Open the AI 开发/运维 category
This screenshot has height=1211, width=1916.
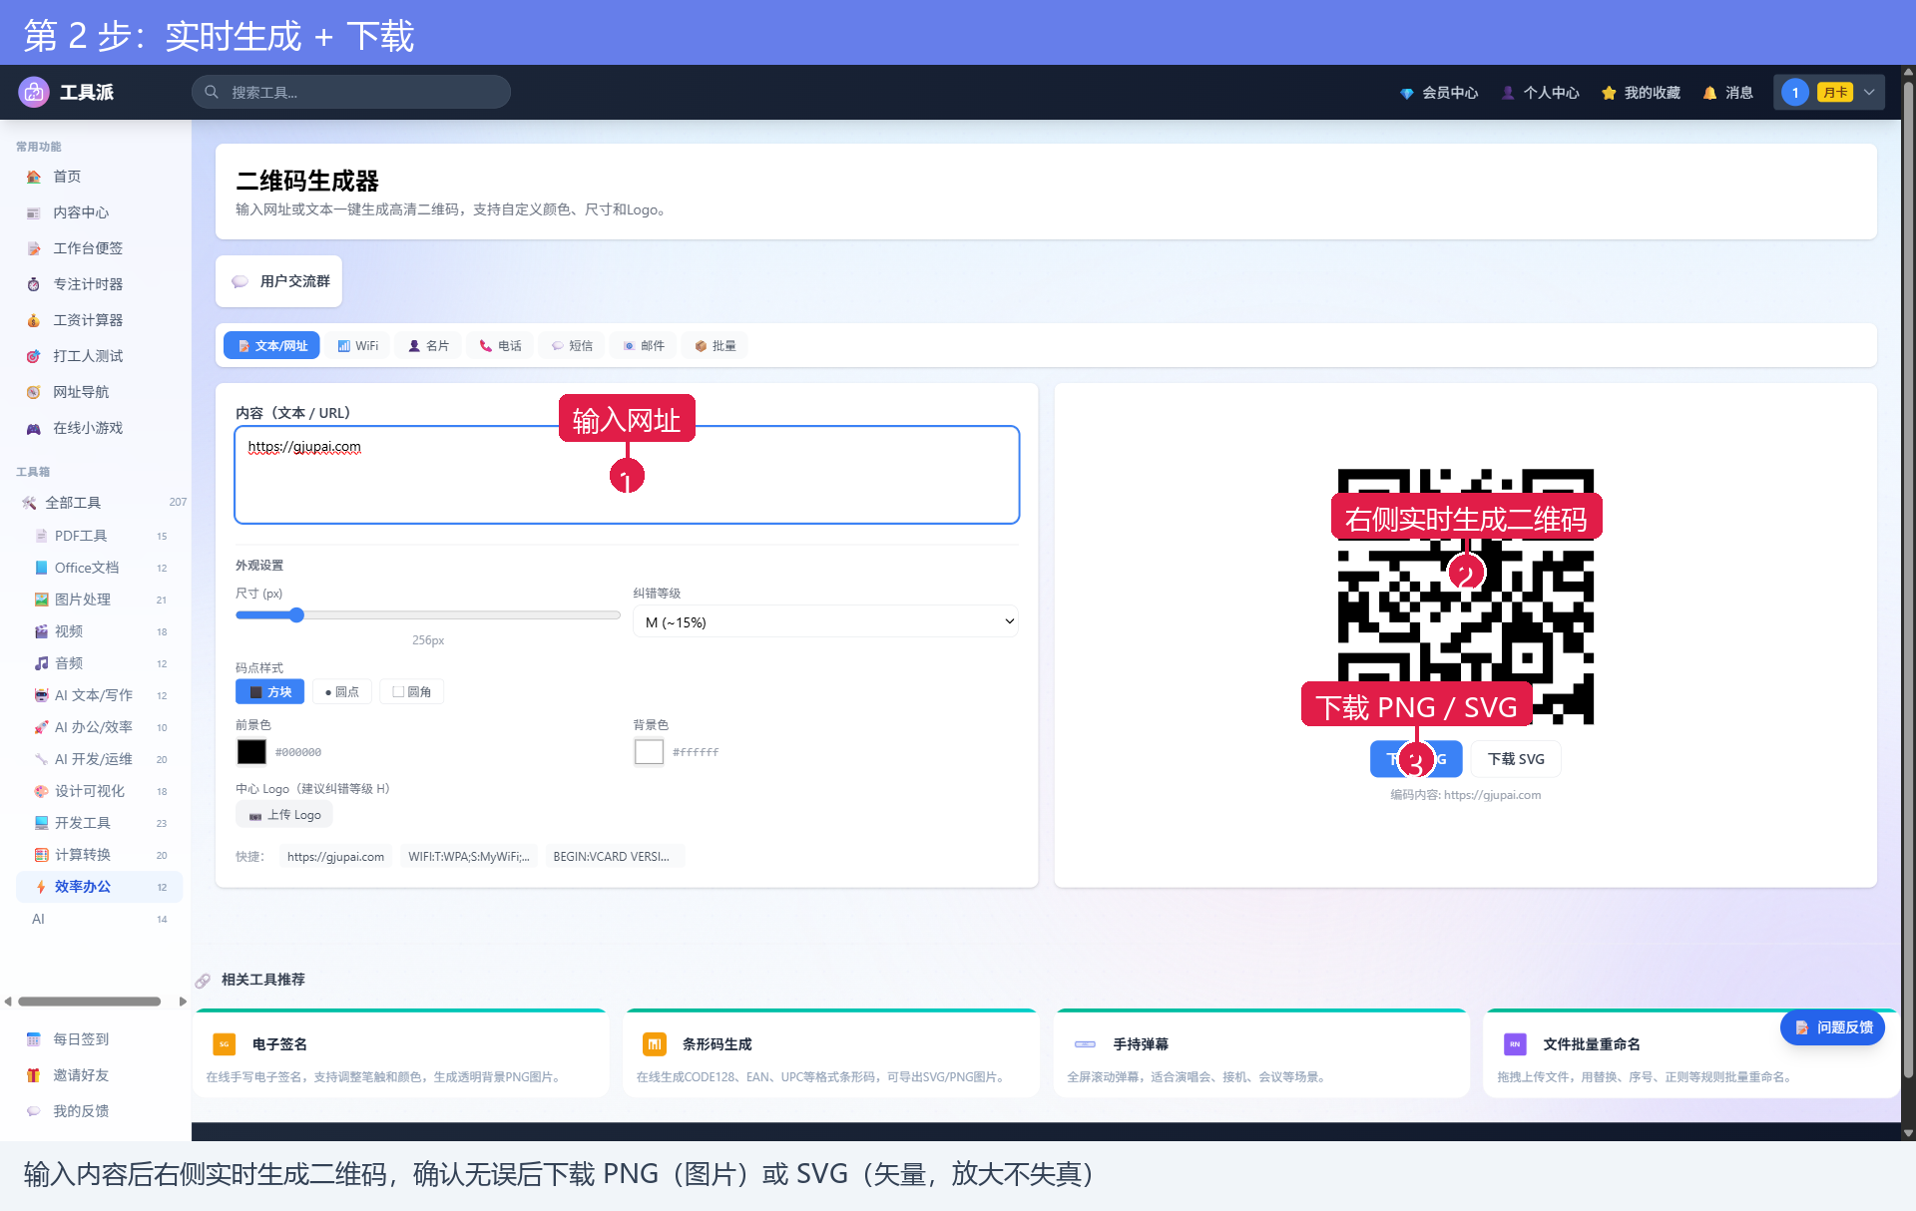pos(100,759)
